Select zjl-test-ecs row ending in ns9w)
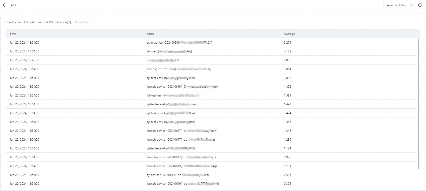426x191 pixels. coord(172,104)
